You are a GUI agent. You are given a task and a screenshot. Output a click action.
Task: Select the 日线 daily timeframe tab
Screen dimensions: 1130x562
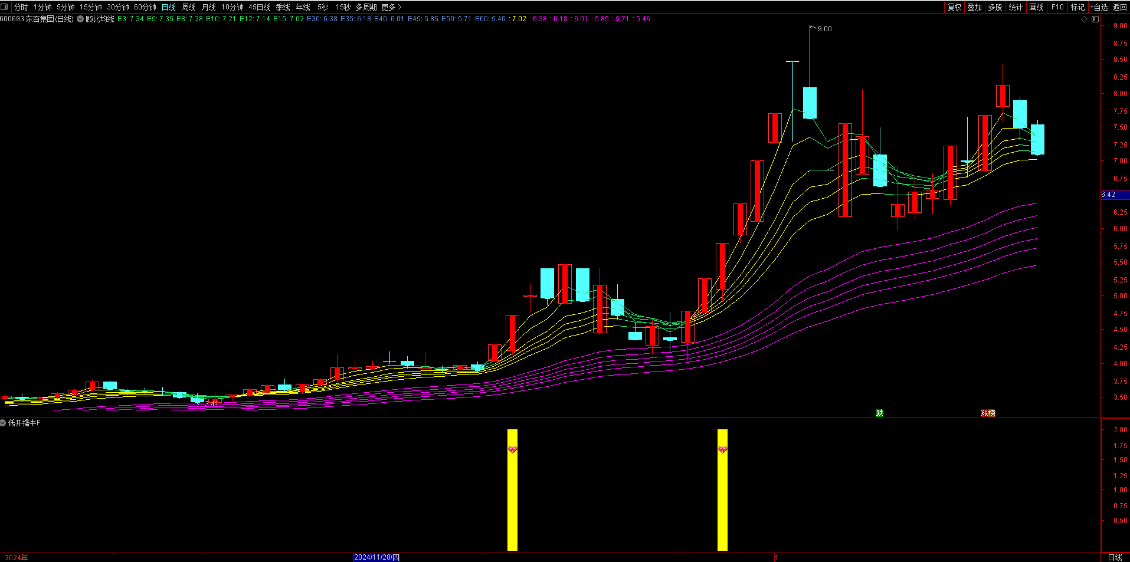pos(169,7)
